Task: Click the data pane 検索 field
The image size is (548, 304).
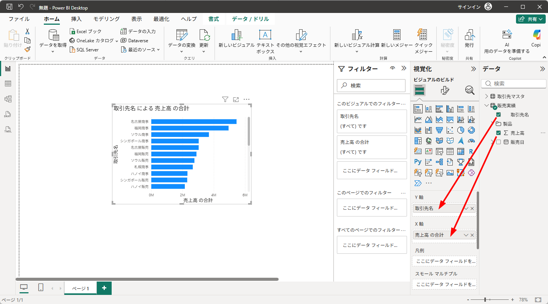Action: pos(514,84)
